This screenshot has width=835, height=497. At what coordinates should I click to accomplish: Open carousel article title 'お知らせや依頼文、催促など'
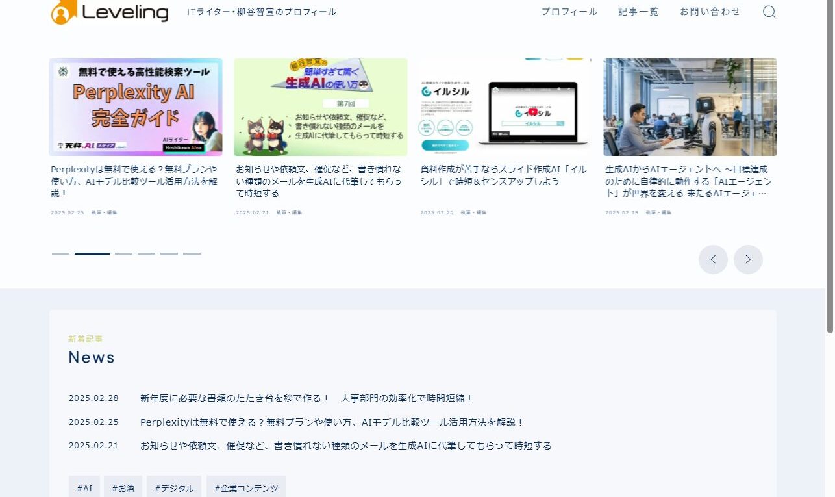click(319, 181)
